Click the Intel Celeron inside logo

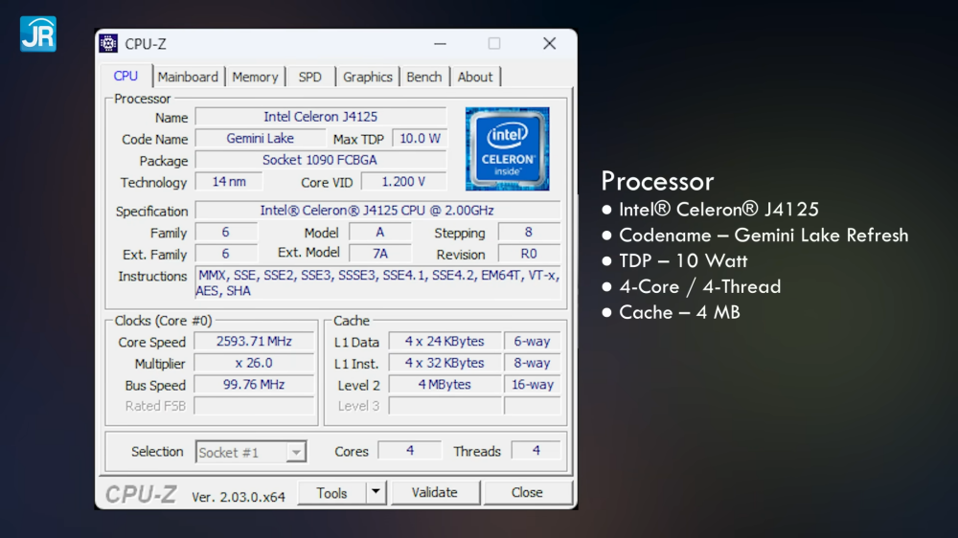pos(507,148)
